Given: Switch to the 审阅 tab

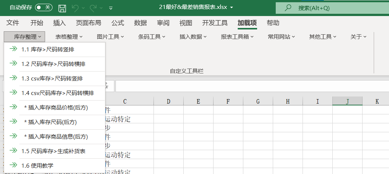Looking at the screenshot, I should (163, 23).
